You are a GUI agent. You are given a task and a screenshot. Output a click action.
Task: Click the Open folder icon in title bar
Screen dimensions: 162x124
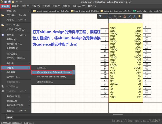[x=13, y=2]
